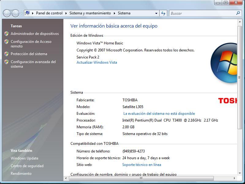Click the Forward navigation arrow button
Image resolution: width=245 pixels, height=184 pixels.
(x=15, y=13)
